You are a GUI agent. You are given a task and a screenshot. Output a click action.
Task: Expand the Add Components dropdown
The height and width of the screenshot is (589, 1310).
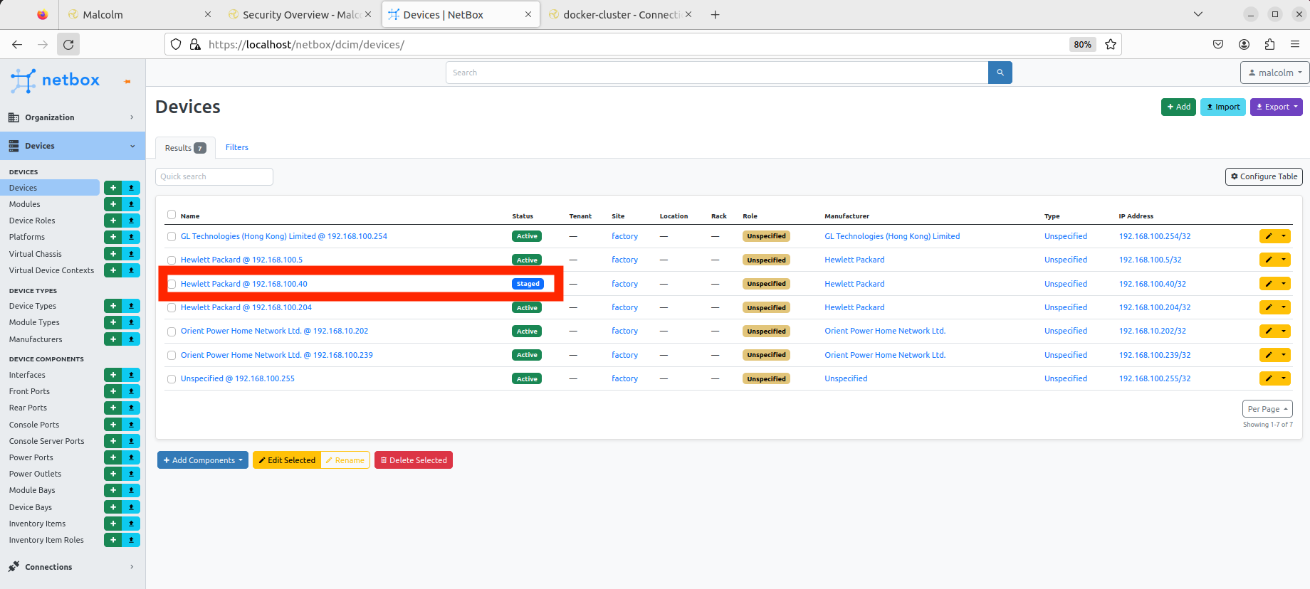click(x=202, y=460)
